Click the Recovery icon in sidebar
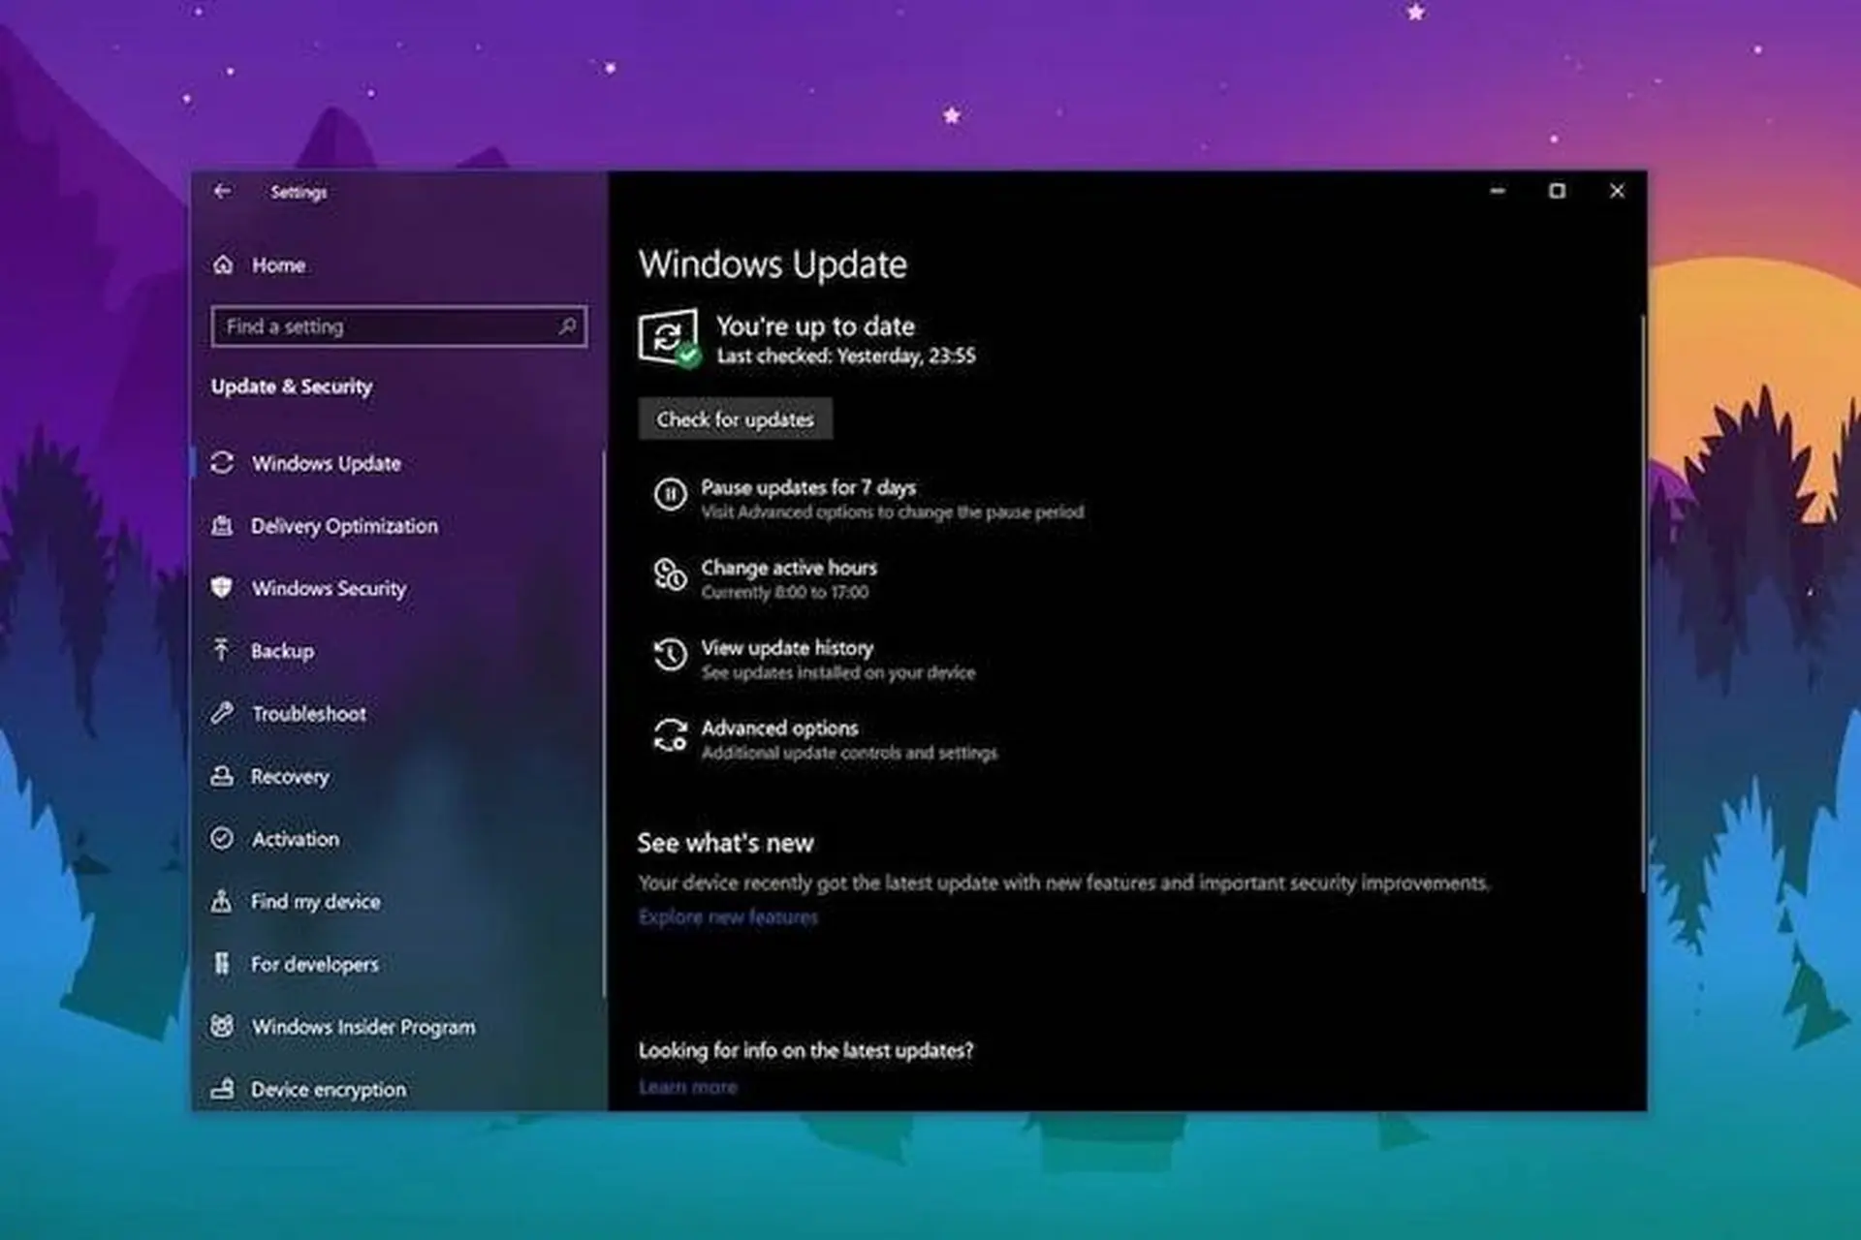The width and height of the screenshot is (1861, 1240). [222, 776]
